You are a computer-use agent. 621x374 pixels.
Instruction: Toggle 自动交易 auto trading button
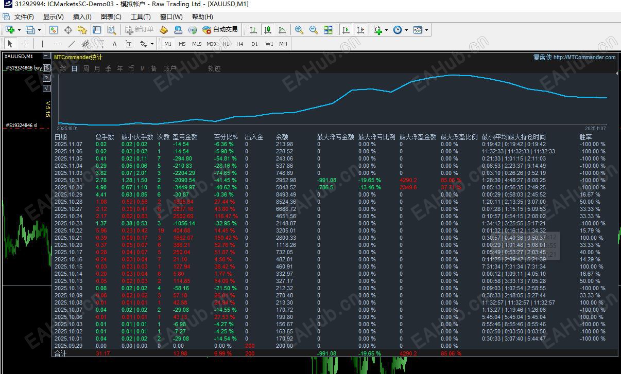coord(220,30)
